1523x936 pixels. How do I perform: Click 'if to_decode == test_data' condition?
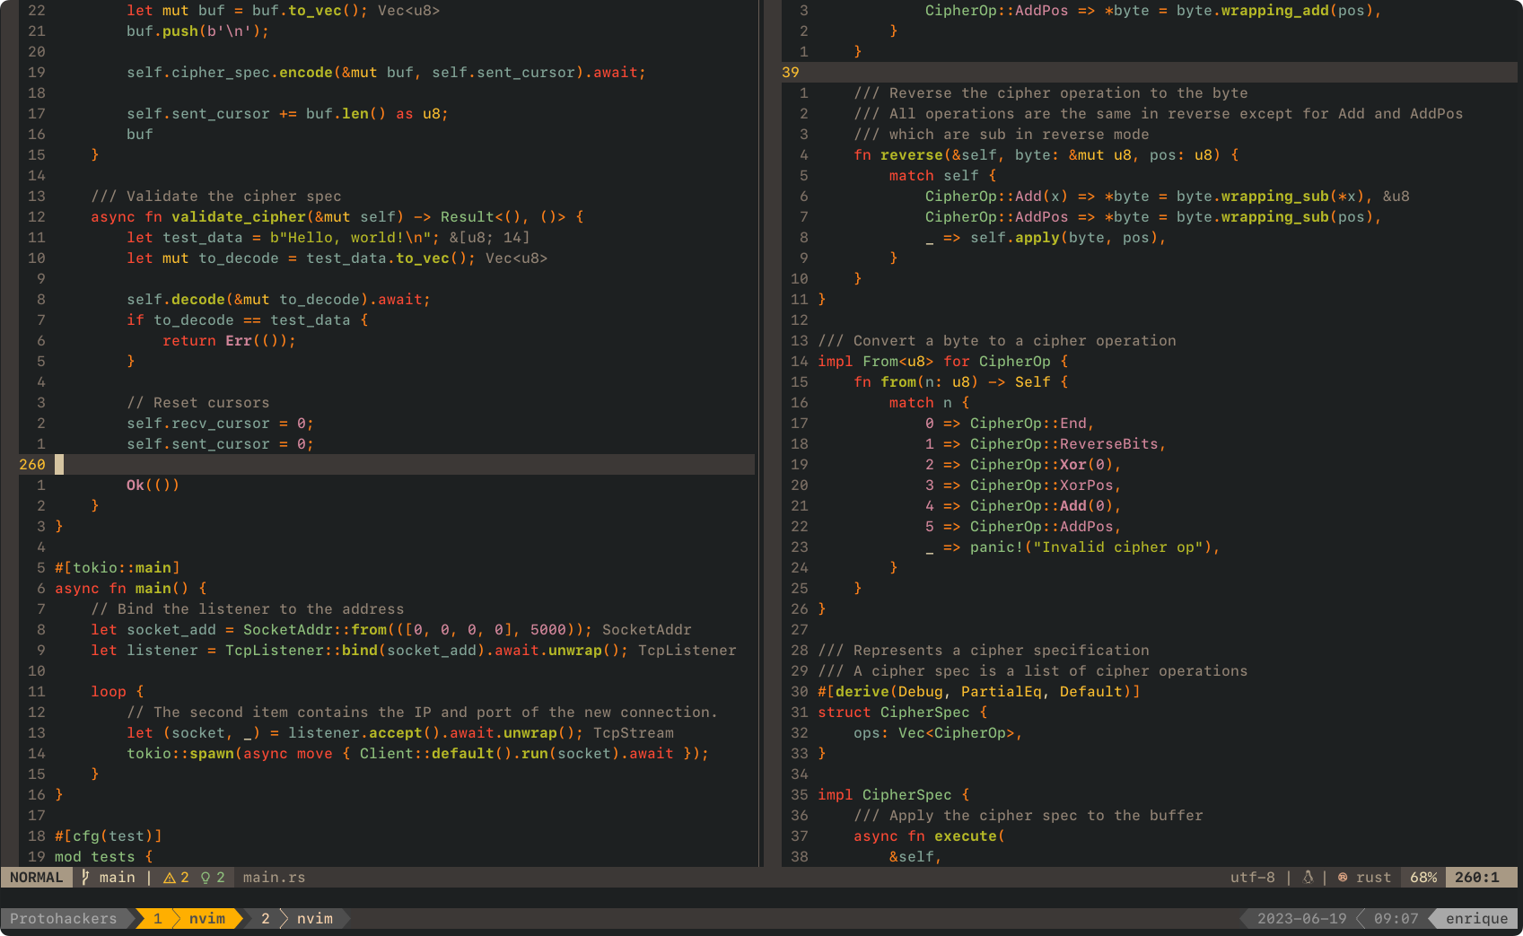tap(247, 320)
